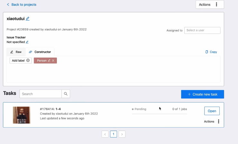This screenshot has height=144, width=238.
Task: Click the magnifier search icon for tasks
Action: click(66, 94)
